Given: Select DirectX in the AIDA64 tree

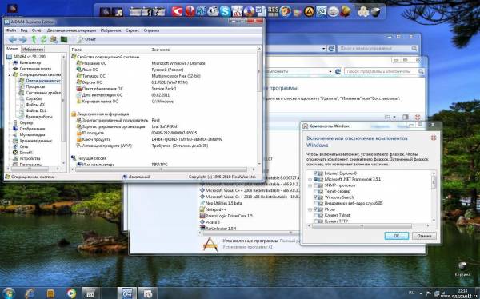Looking at the screenshot, I should (26, 153).
